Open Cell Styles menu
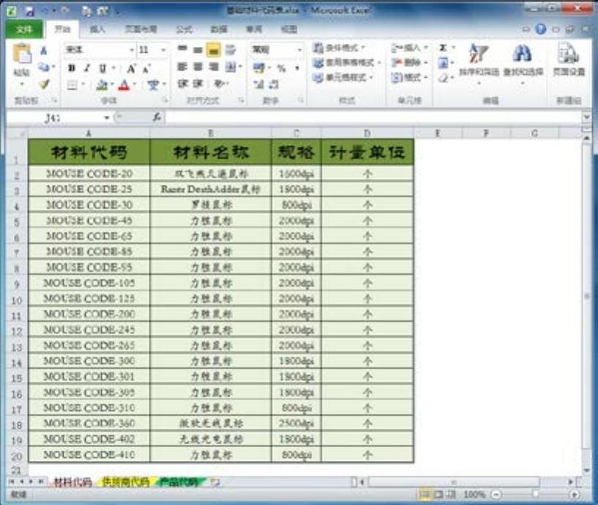598x505 pixels. click(x=343, y=78)
